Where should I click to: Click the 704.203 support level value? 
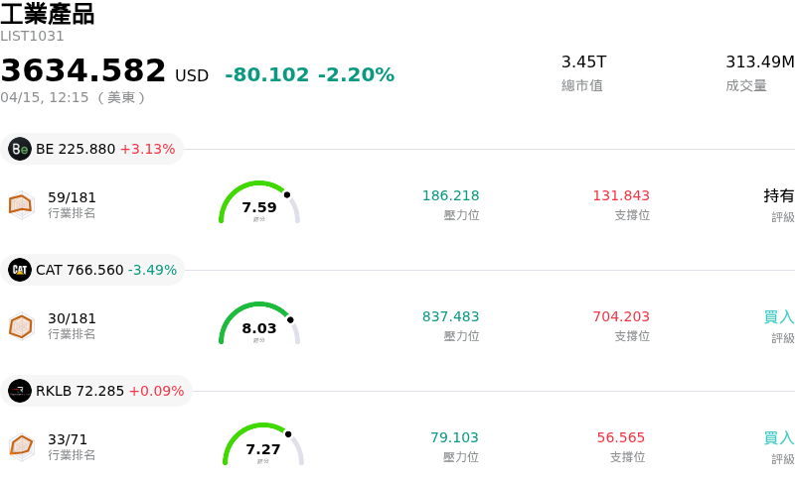(x=621, y=316)
